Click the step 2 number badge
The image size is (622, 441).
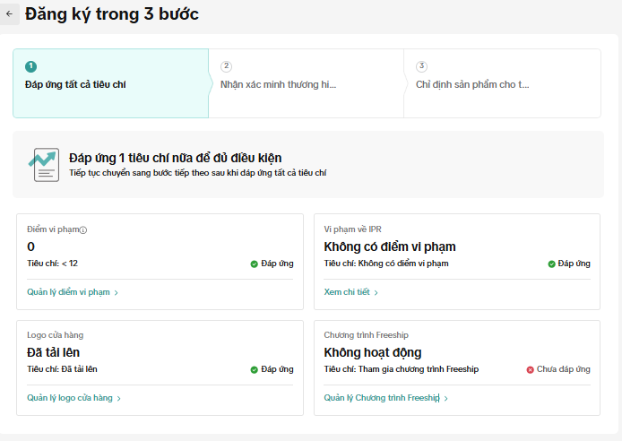tap(226, 66)
